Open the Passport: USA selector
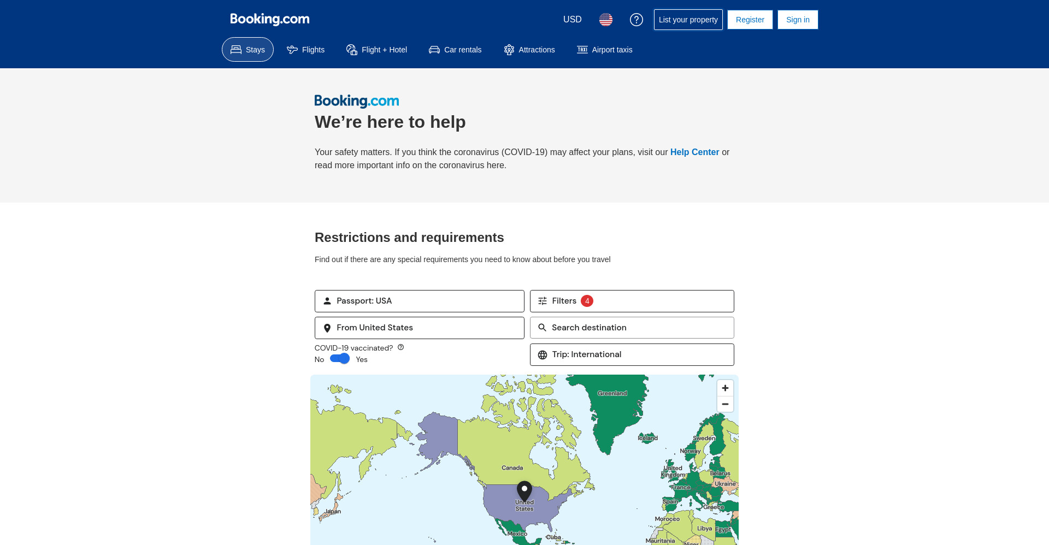The image size is (1049, 545). pyautogui.click(x=420, y=301)
